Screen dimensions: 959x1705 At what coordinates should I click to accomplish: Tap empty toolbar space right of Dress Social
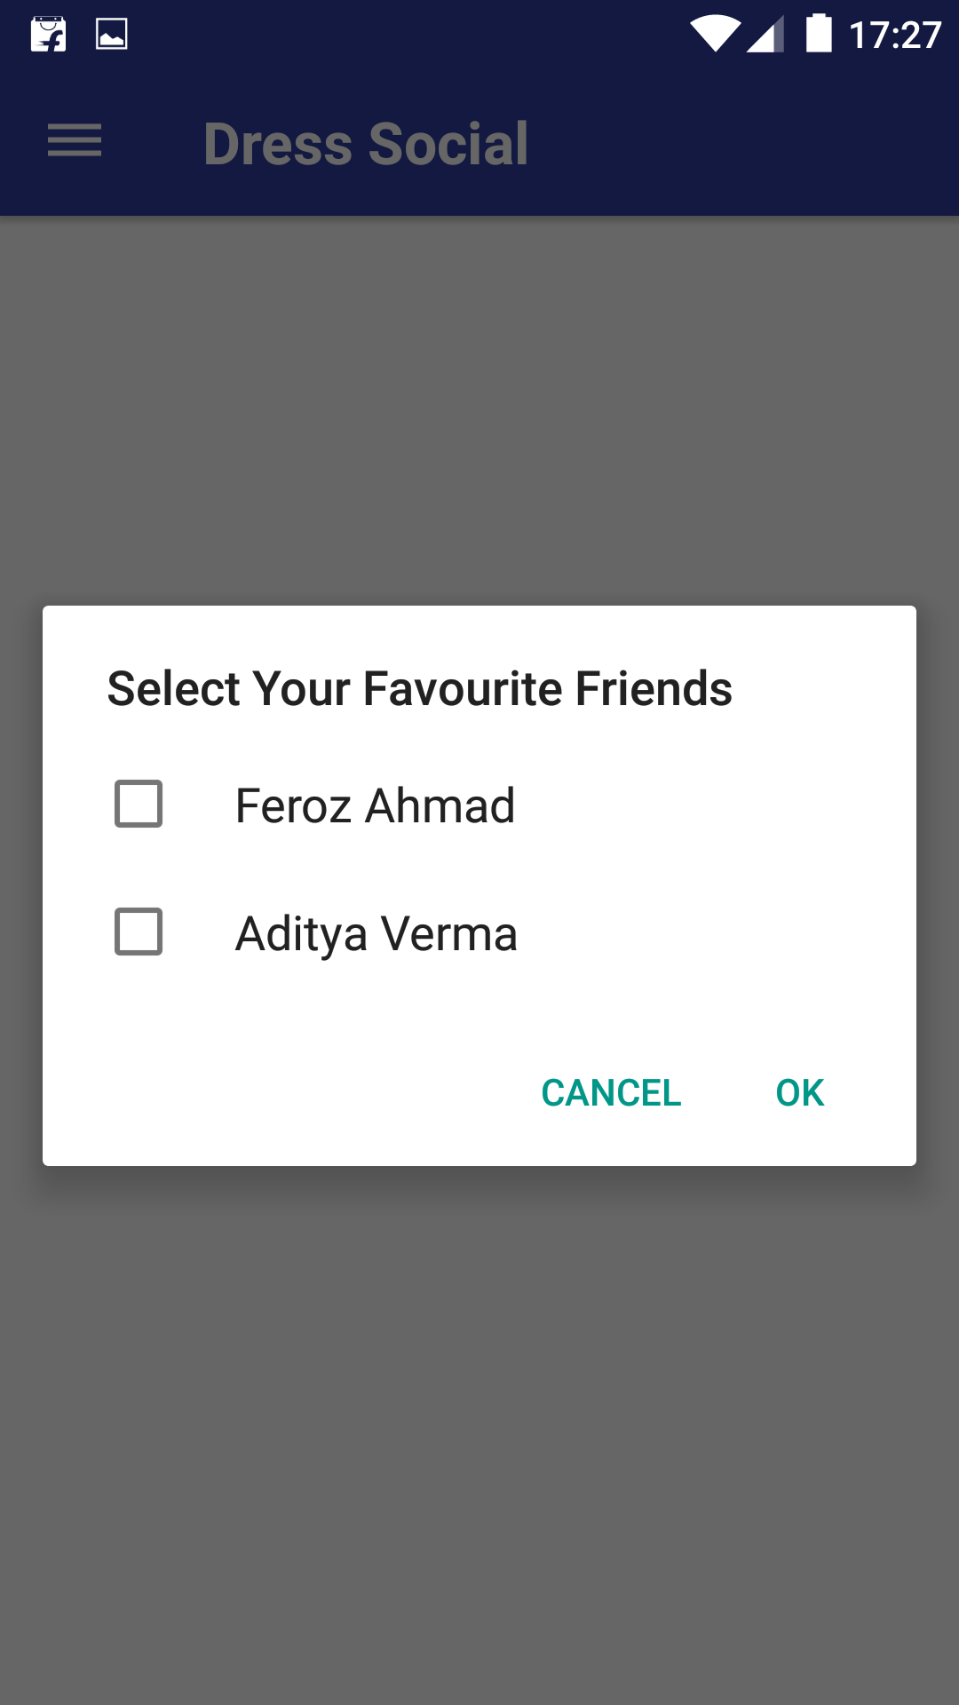coord(746,144)
